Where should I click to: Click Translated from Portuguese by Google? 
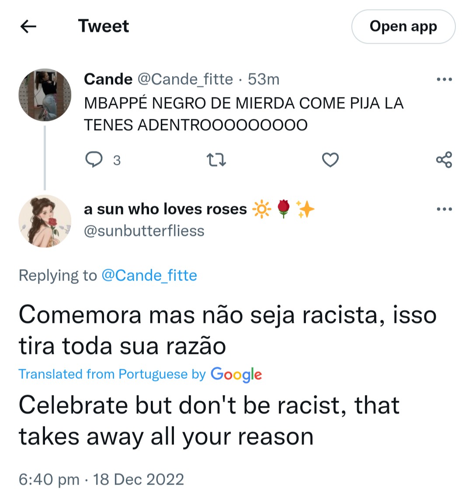tap(140, 374)
